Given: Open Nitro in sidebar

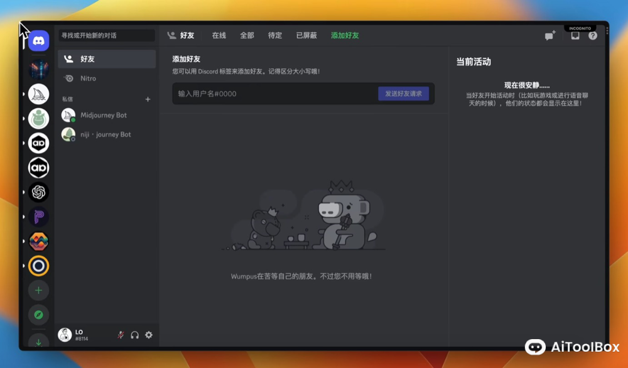Looking at the screenshot, I should pyautogui.click(x=107, y=78).
